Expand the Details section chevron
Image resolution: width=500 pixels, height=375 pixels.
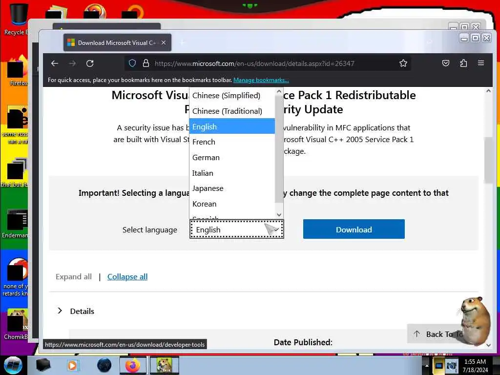pyautogui.click(x=60, y=311)
